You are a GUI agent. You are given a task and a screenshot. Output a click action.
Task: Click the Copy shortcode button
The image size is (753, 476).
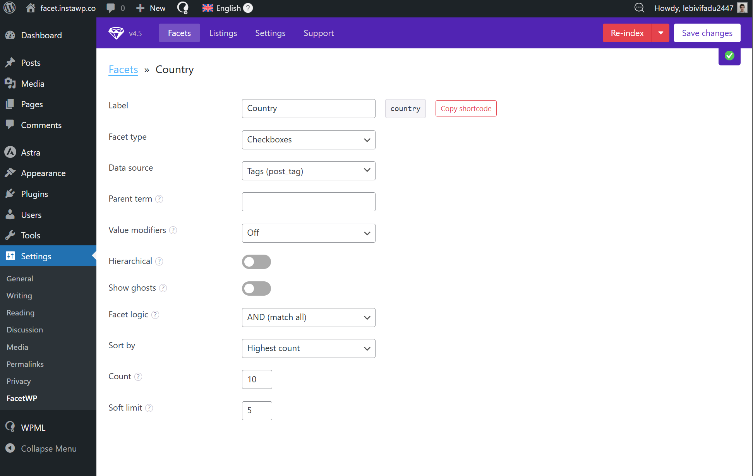(x=466, y=108)
